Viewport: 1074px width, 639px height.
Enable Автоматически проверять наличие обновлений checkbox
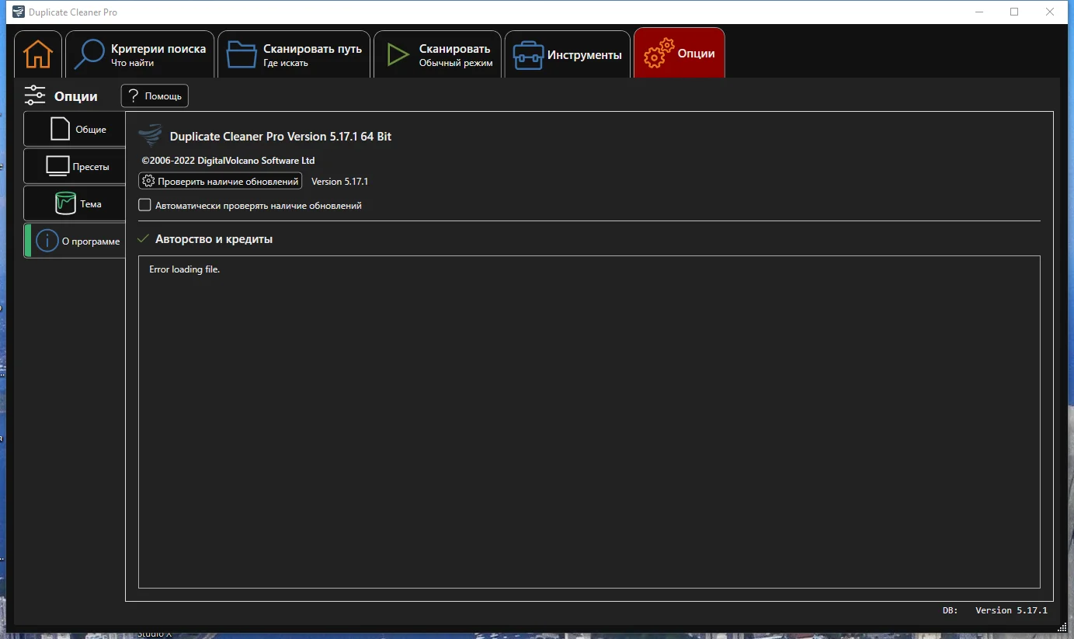(x=144, y=205)
